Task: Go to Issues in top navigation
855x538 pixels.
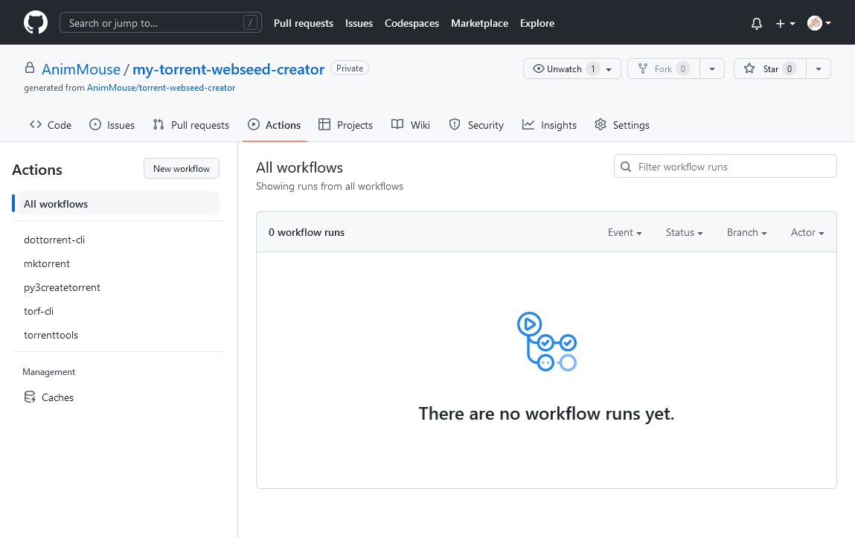Action: (x=359, y=23)
